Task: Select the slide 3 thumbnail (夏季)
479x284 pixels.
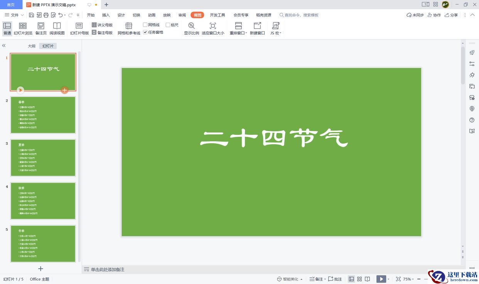Action: tap(43, 158)
